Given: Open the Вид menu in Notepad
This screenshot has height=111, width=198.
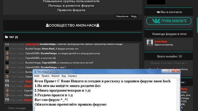Looking at the screenshot, I should pos(64,76).
